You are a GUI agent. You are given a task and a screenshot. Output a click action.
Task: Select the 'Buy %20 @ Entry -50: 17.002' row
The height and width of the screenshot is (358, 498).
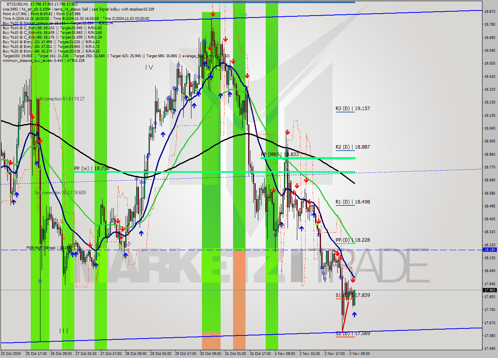[x=51, y=46]
